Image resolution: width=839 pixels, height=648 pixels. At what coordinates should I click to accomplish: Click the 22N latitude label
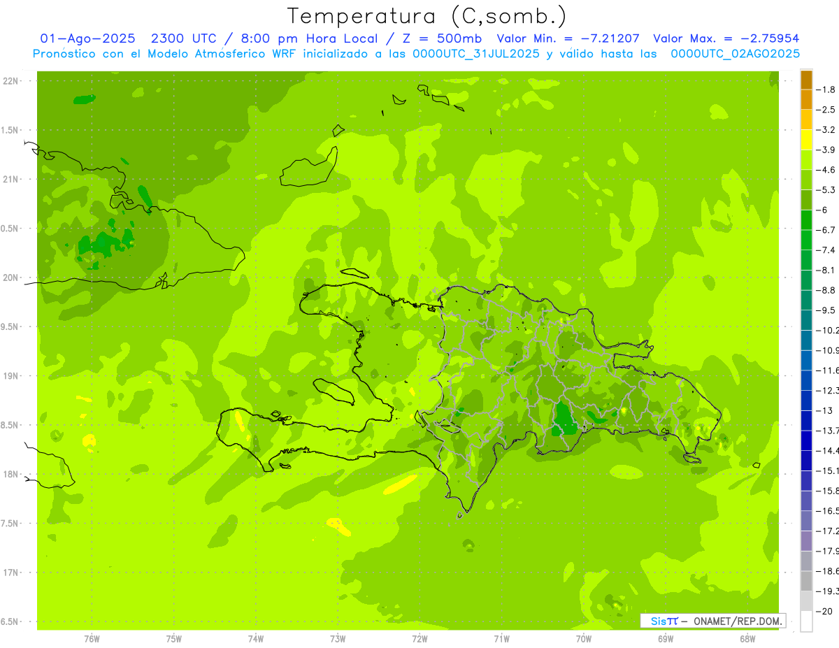point(11,81)
